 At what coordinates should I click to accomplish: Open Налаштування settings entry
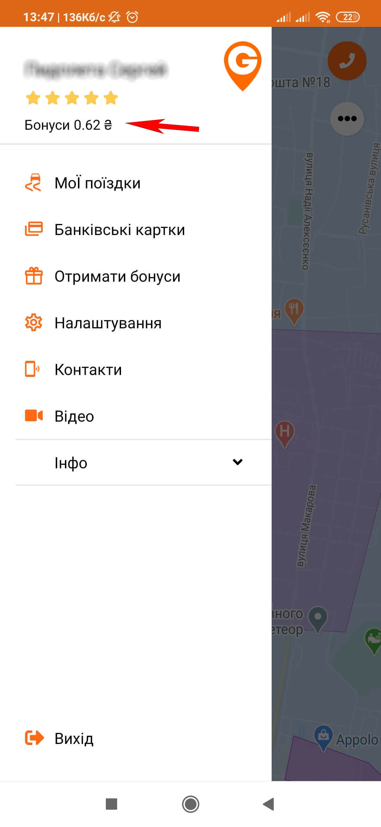(136, 323)
